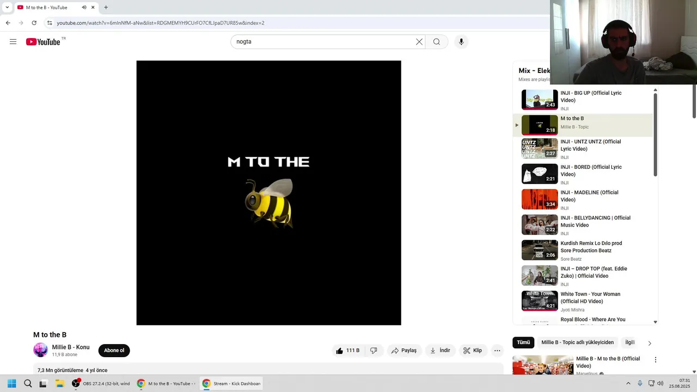
Task: Play Kurdish Remix Lo Dilo track
Action: click(x=583, y=250)
